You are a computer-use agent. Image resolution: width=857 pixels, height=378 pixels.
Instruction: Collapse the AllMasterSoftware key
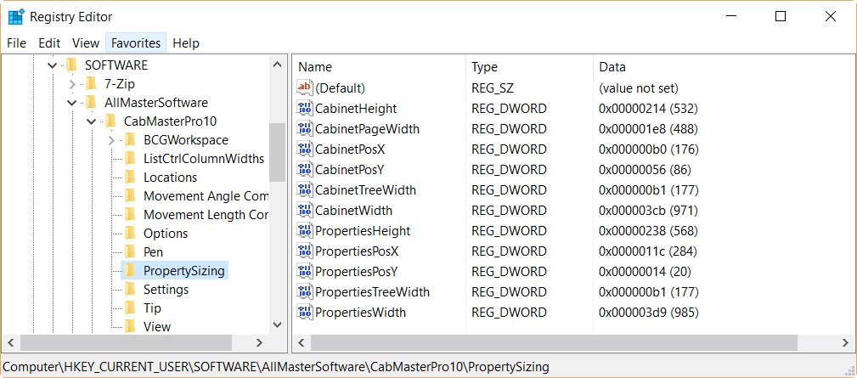point(72,103)
